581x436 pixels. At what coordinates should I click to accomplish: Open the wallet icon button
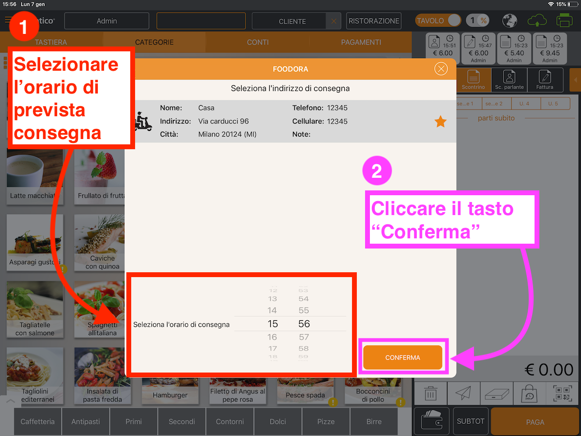coord(432,421)
